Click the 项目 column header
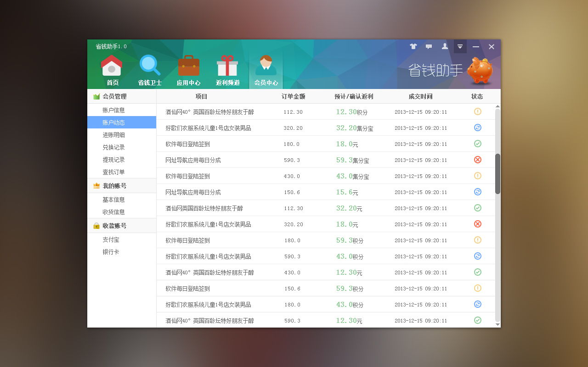588x367 pixels. click(201, 96)
